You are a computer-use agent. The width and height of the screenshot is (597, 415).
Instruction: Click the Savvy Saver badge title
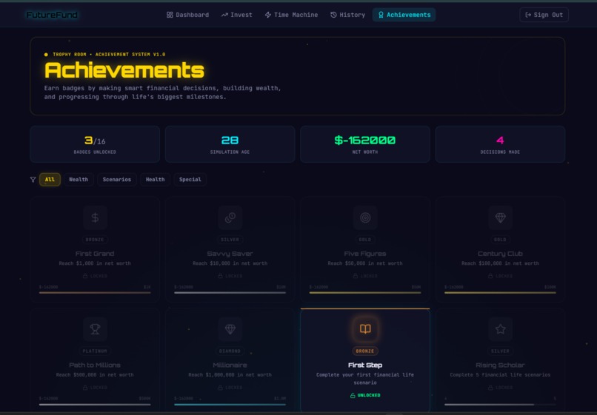[230, 254]
